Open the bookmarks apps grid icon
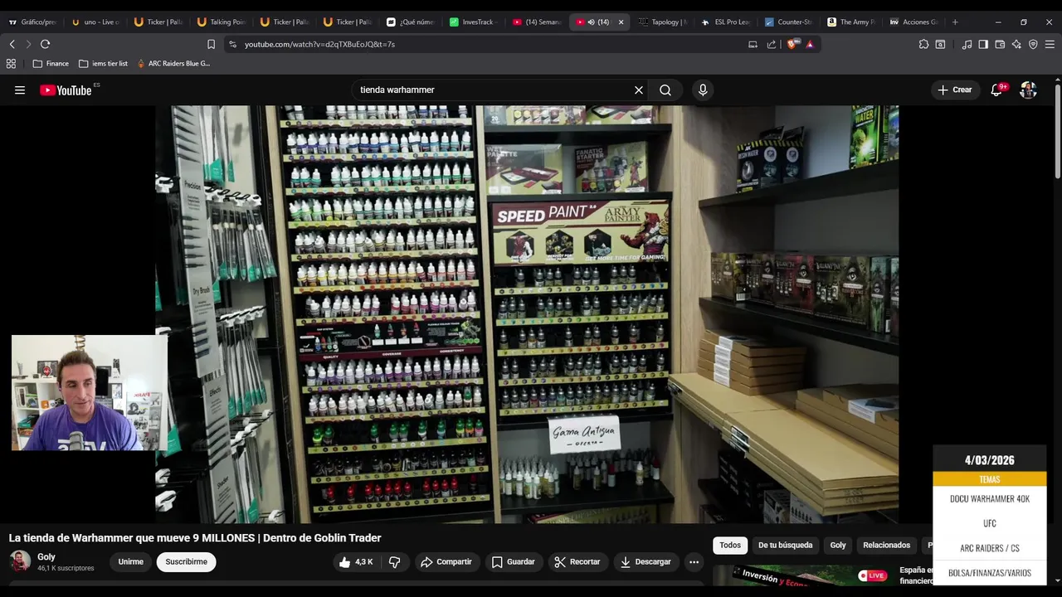 [x=11, y=64]
